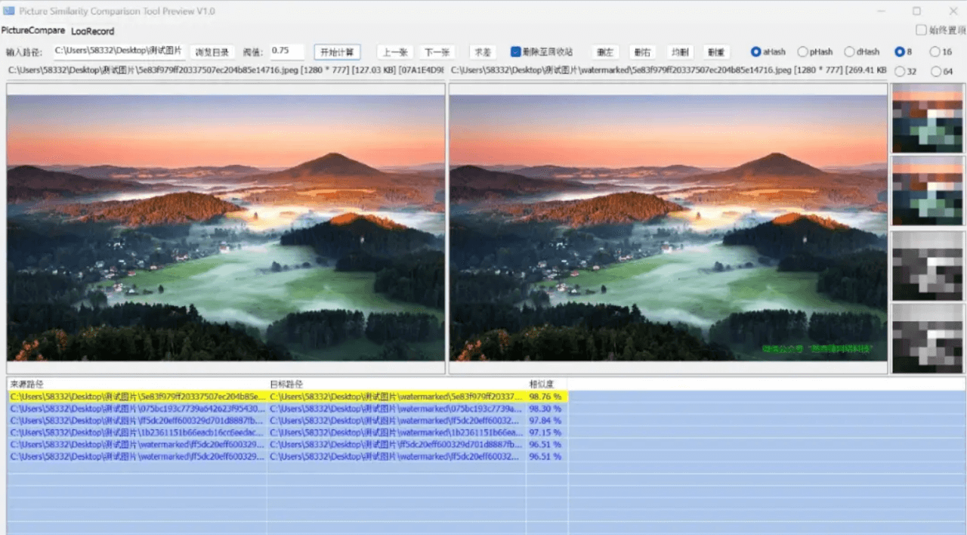Select the pHash algorithm option
967x535 pixels.
coord(803,52)
